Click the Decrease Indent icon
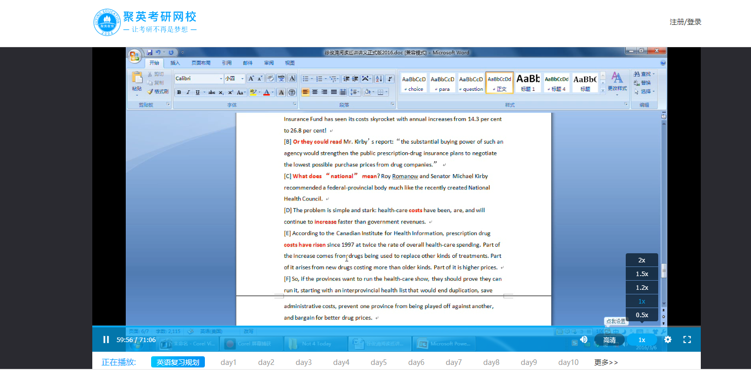The width and height of the screenshot is (751, 370). (346, 79)
